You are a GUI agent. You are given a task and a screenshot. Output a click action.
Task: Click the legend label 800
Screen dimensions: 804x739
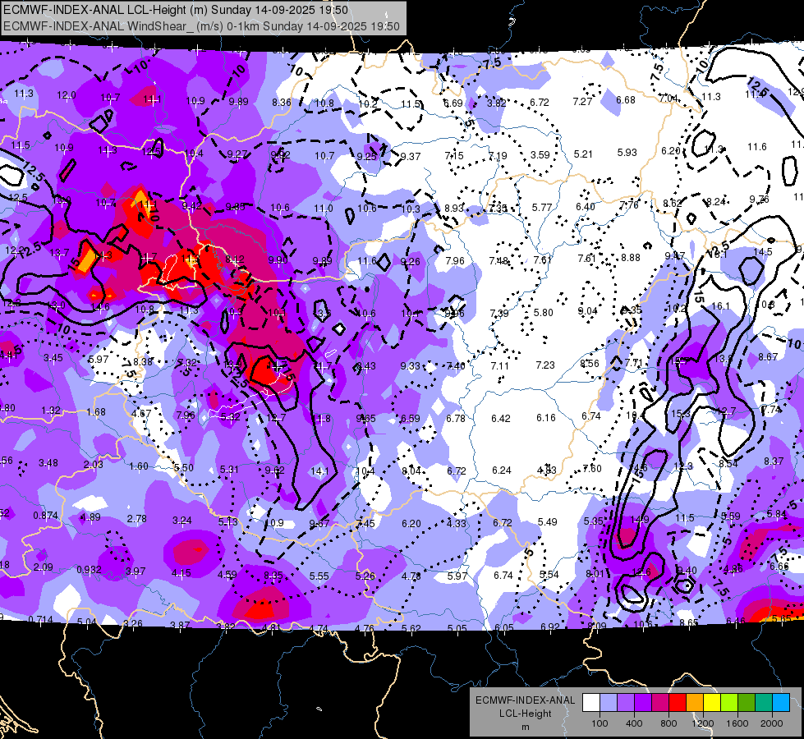click(x=668, y=723)
